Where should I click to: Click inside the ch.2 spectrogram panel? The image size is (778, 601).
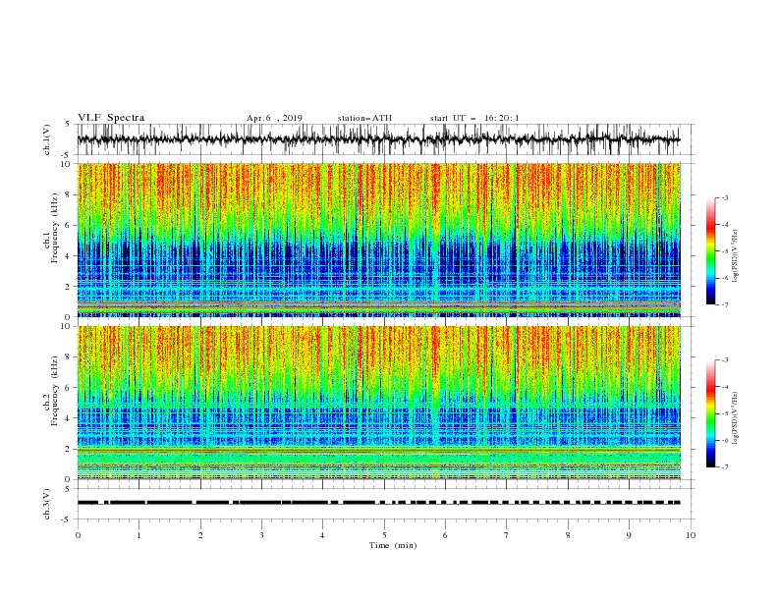(379, 403)
